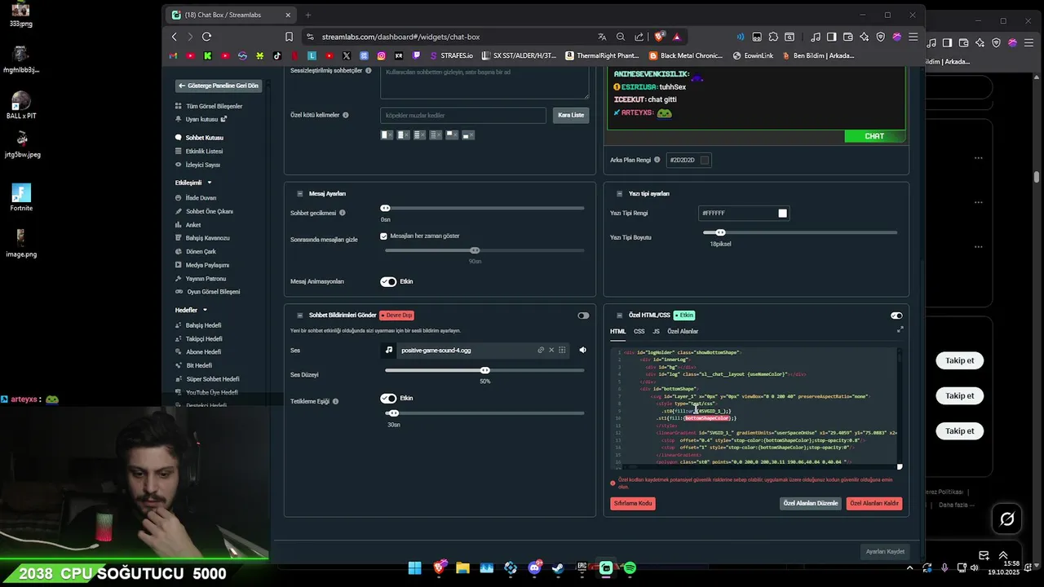The width and height of the screenshot is (1044, 587).
Task: Enable Sohbet Bildirimleri Gönder toggle
Action: click(x=583, y=316)
